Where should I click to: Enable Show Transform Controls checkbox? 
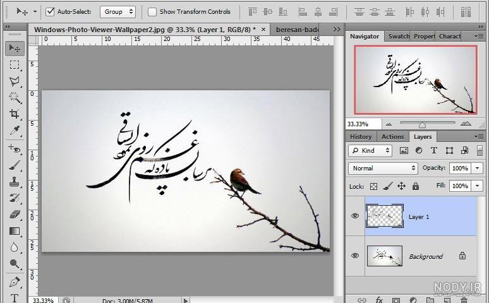tap(152, 12)
